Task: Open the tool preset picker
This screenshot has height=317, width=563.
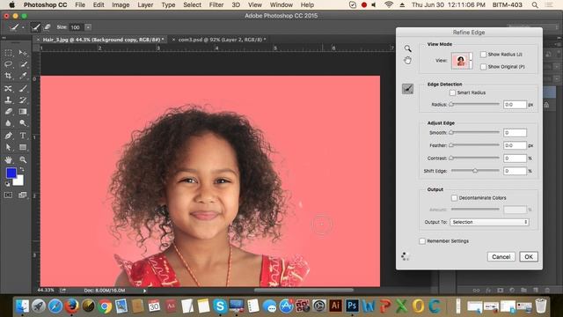Action: pos(16,27)
